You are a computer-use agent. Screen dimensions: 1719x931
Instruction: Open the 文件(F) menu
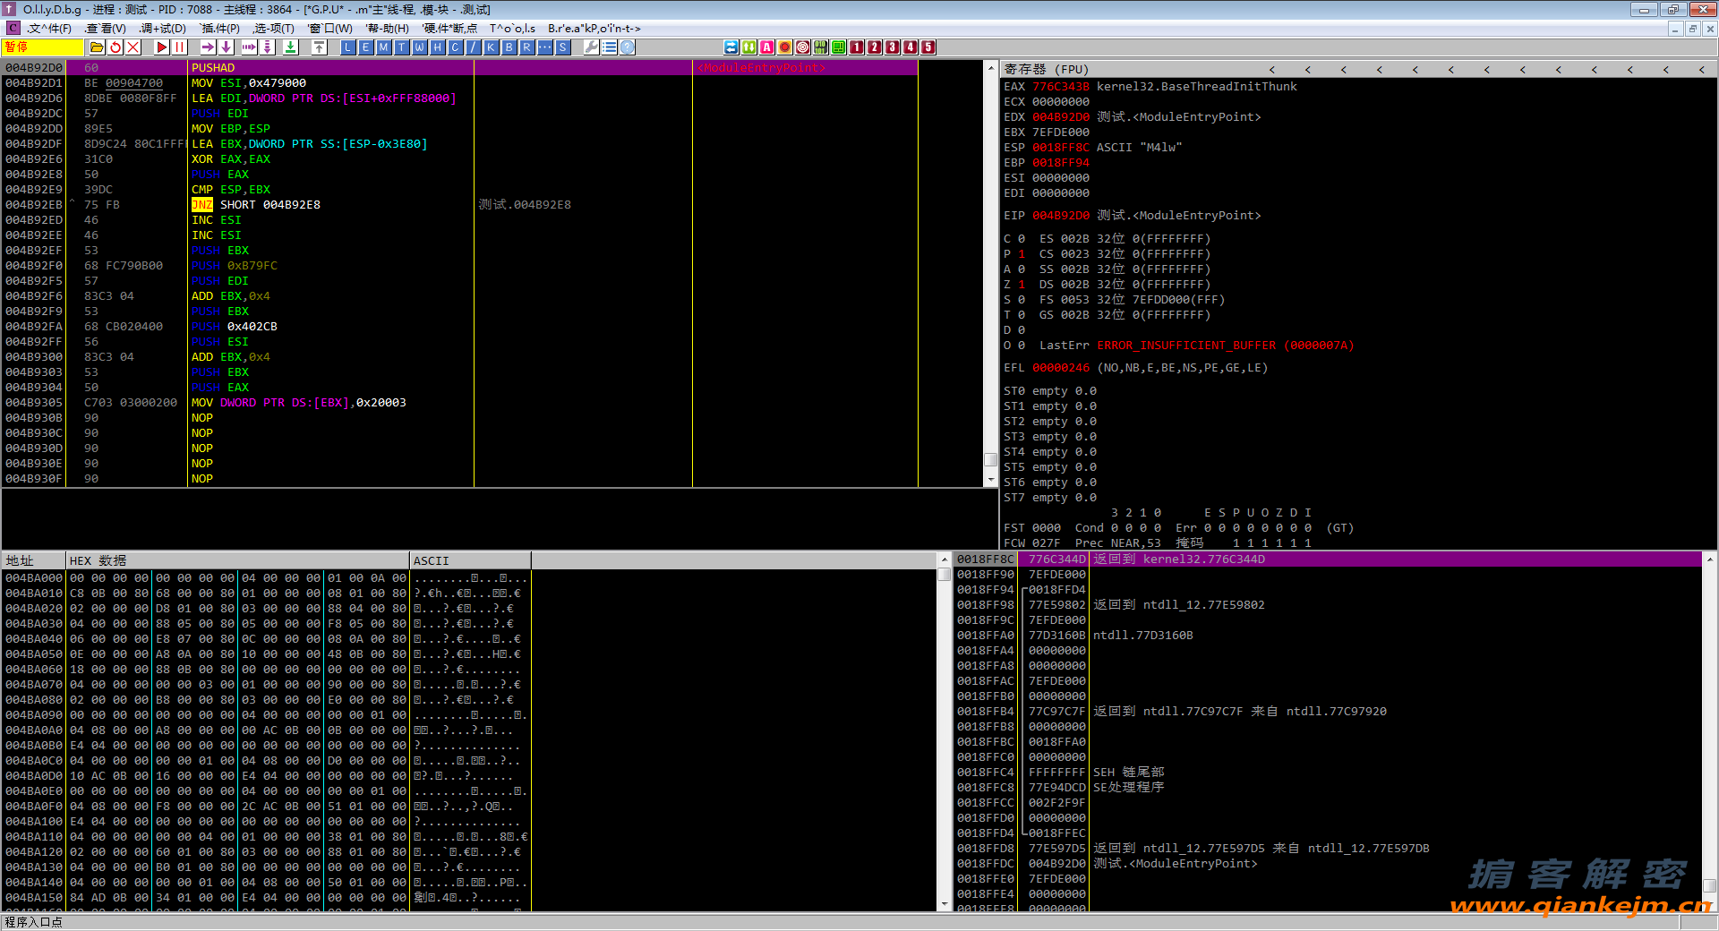[49, 29]
